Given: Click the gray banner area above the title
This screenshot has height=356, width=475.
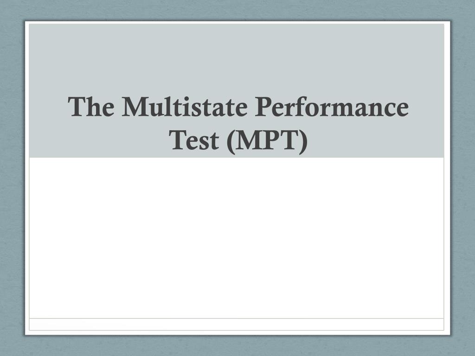Looking at the screenshot, I should pos(236,57).
